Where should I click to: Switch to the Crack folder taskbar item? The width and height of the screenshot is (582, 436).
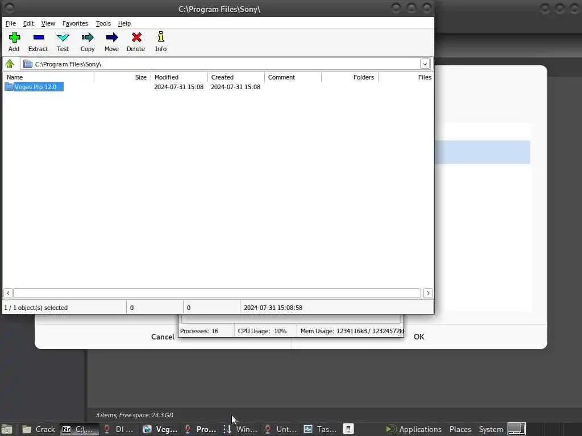(x=39, y=429)
